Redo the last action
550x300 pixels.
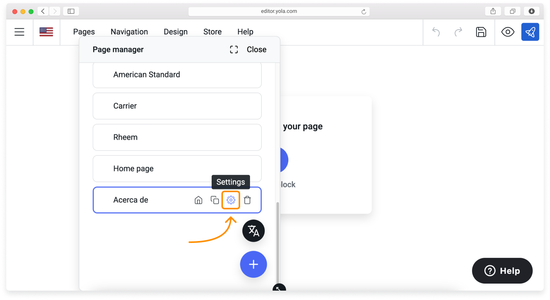pyautogui.click(x=458, y=32)
